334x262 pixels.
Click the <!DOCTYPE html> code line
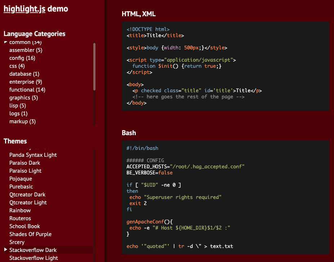coord(148,29)
